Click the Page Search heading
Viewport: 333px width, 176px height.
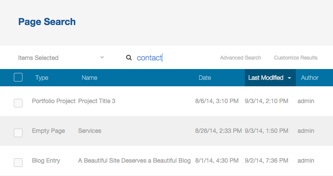[x=47, y=22]
